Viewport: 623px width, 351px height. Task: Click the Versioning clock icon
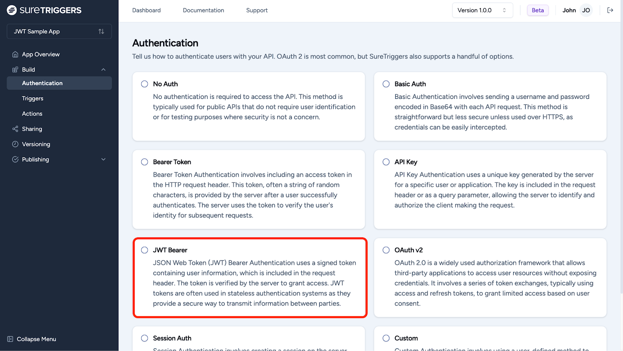coord(15,144)
